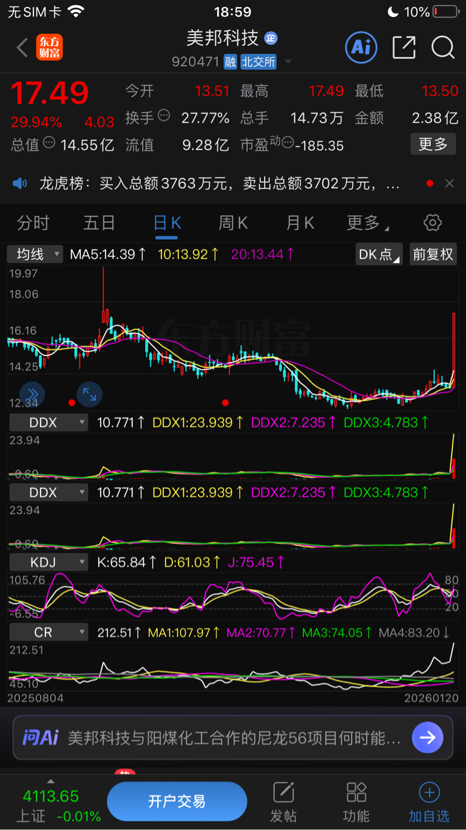Tap the chart fullscreen expand icon
The height and width of the screenshot is (830, 466).
pos(89,394)
